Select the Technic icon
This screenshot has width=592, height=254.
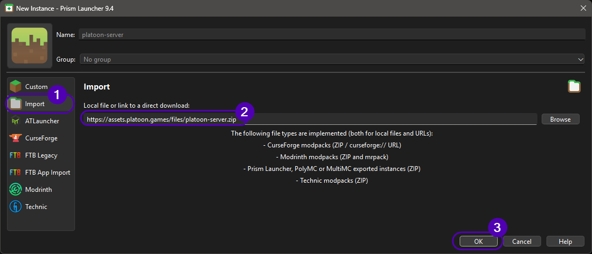pyautogui.click(x=16, y=207)
